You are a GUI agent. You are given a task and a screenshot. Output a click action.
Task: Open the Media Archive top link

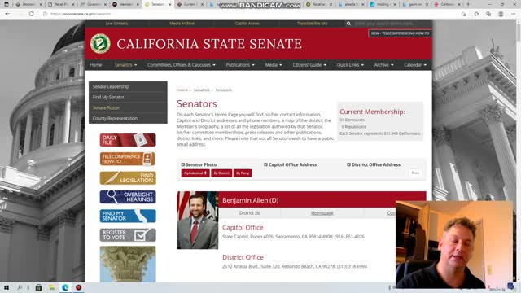(x=182, y=24)
